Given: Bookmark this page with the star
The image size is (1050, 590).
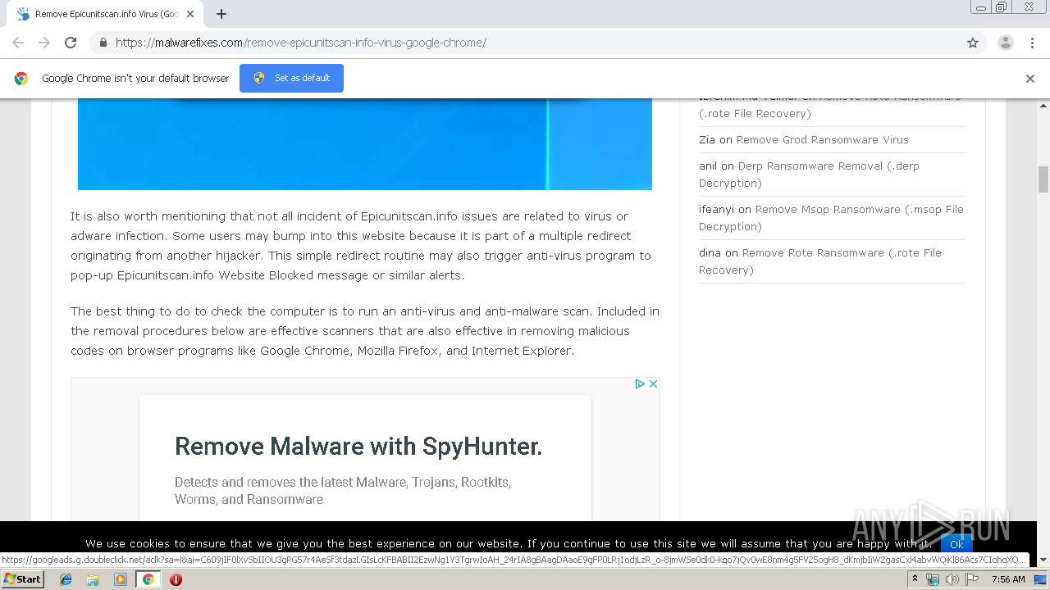Looking at the screenshot, I should 973,43.
